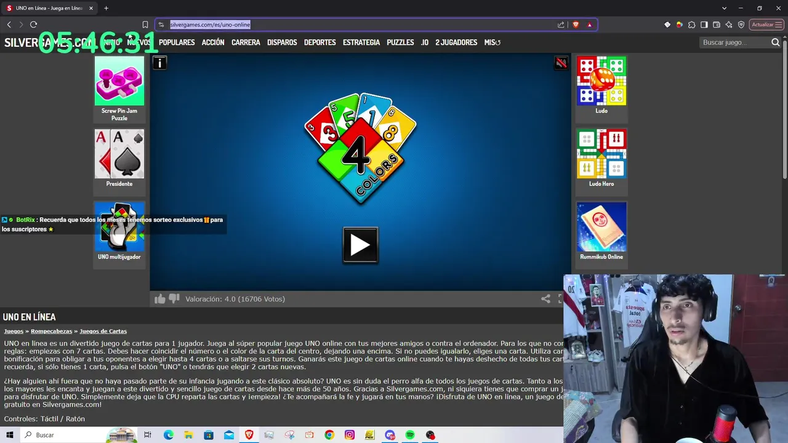
Task: Open Google Chrome from taskbar
Action: click(329, 435)
